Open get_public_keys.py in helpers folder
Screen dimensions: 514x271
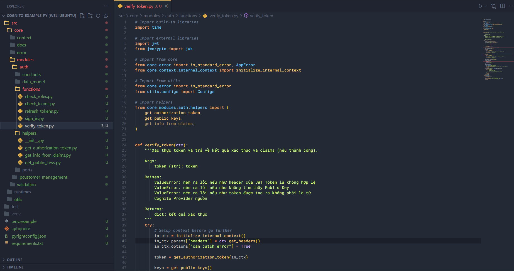click(43, 163)
